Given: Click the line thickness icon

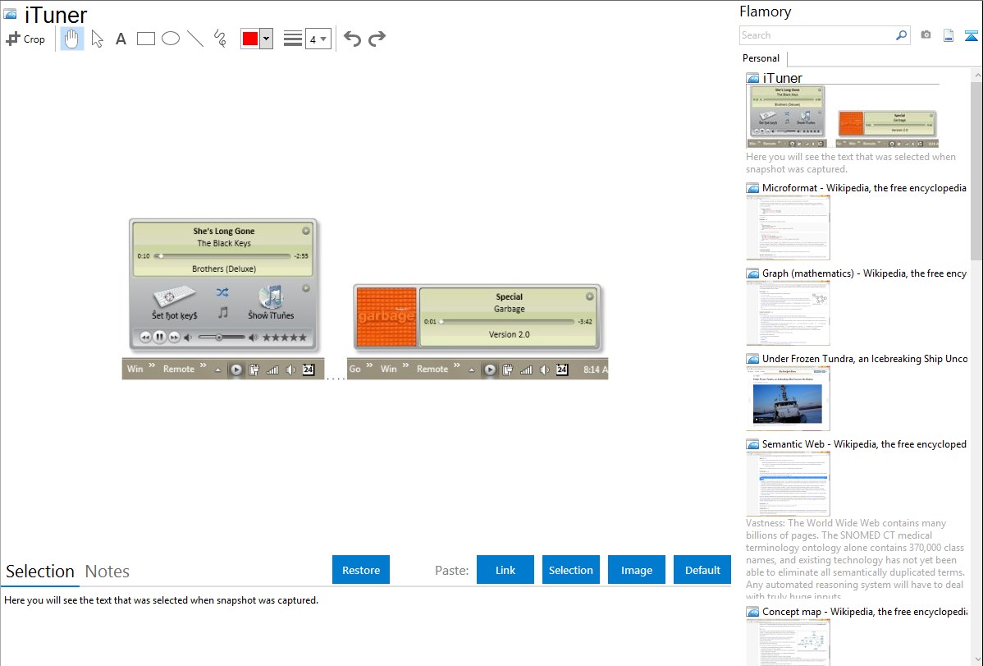Looking at the screenshot, I should 293,39.
